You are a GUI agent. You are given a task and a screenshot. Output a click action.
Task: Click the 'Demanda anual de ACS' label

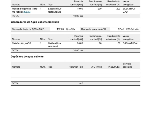pos(94,29)
